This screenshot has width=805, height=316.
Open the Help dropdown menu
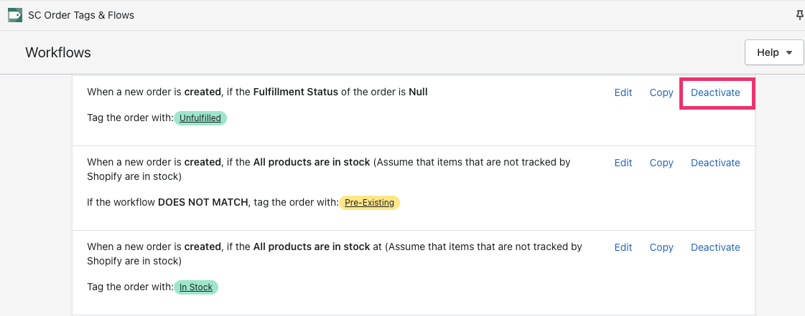[774, 52]
